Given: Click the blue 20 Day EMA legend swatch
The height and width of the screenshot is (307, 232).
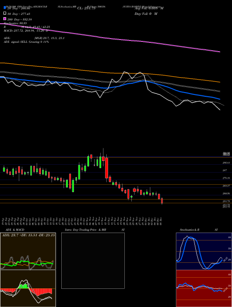Looking at the screenshot, I should 5,8.
